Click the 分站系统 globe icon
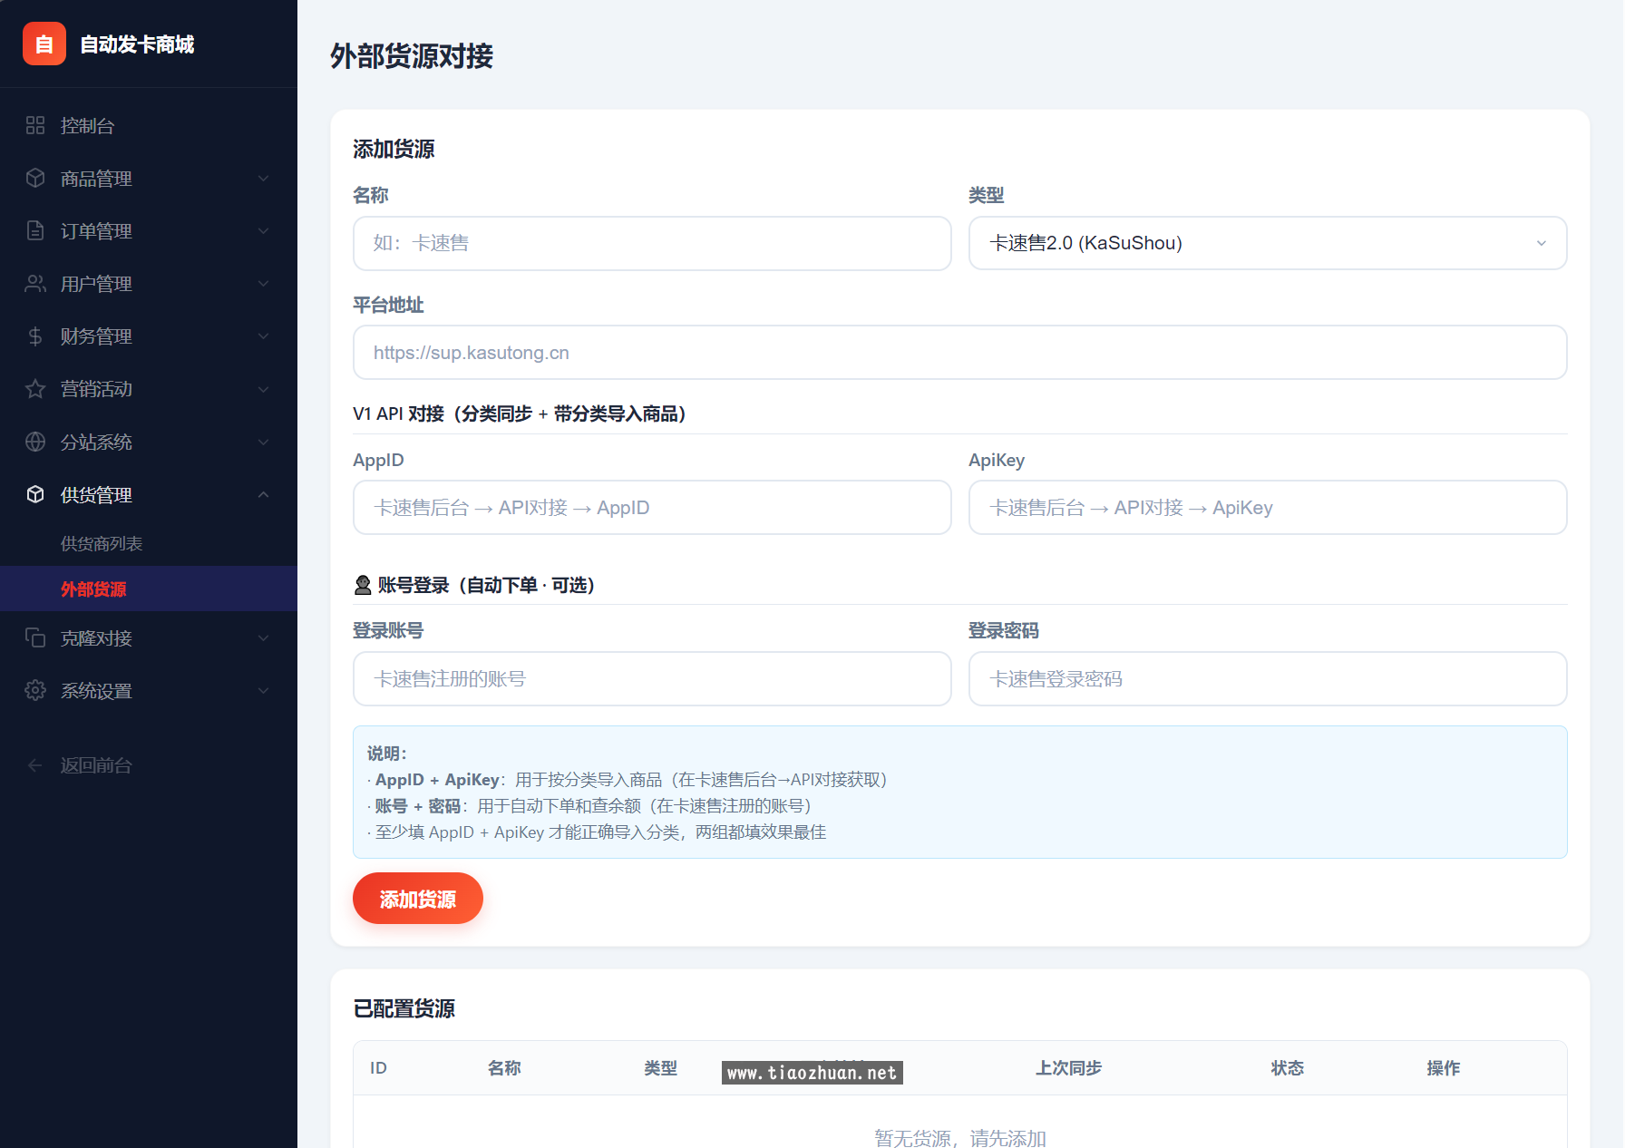Viewport: 1625px width, 1148px height. [35, 442]
